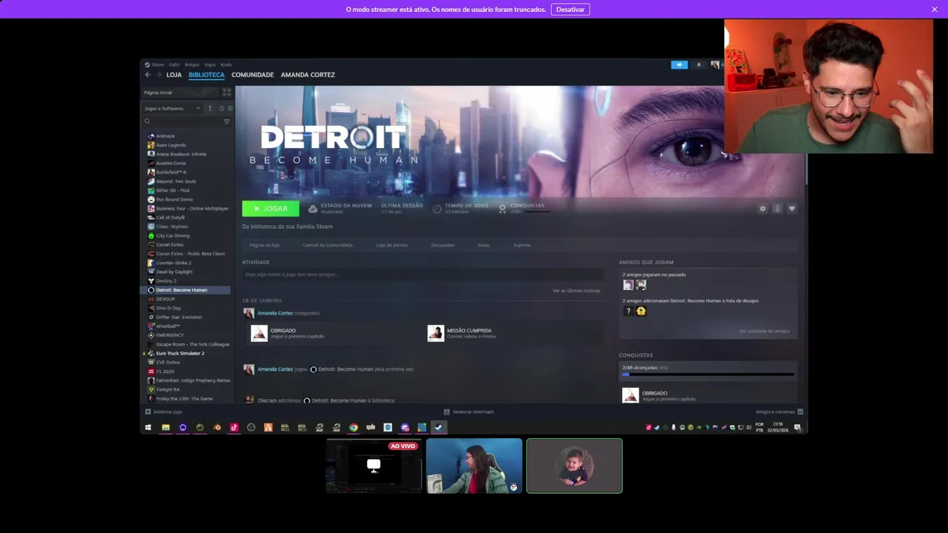Click Desativar in the streamer mode banner
Image resolution: width=948 pixels, height=533 pixels.
pos(570,10)
